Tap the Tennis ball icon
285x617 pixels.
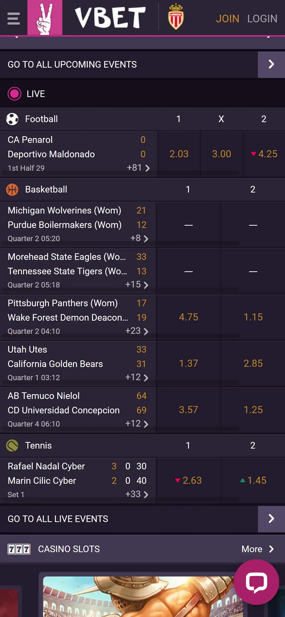pyautogui.click(x=12, y=446)
